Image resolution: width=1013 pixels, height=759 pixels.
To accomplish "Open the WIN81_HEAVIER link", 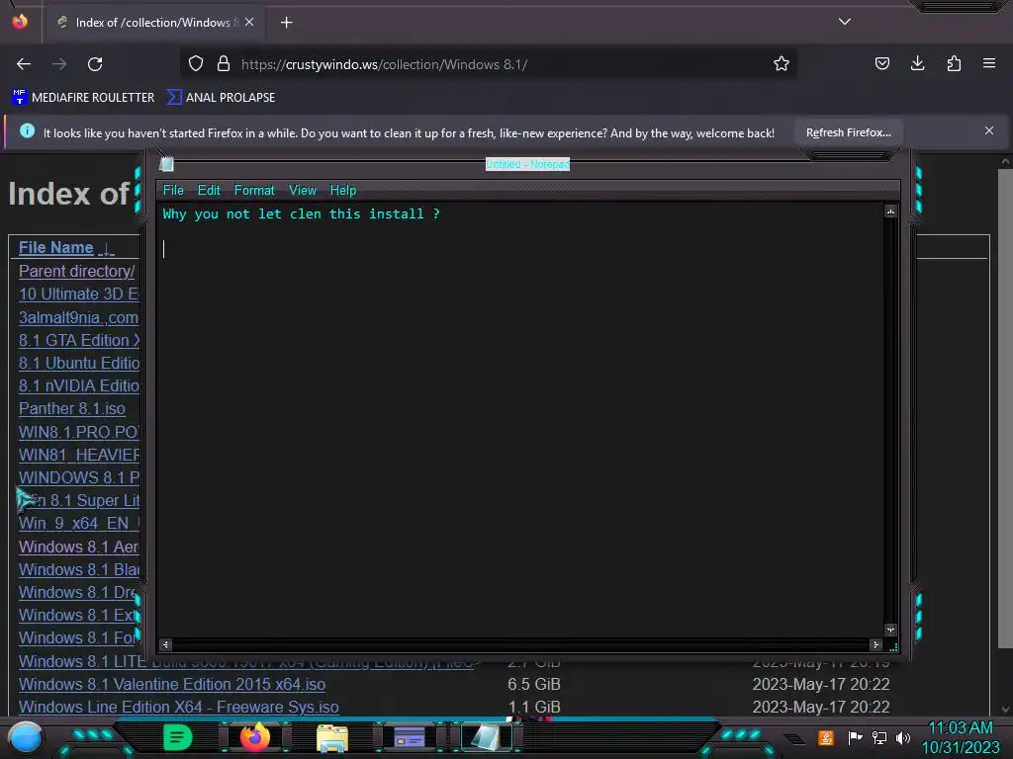I will click(x=79, y=455).
